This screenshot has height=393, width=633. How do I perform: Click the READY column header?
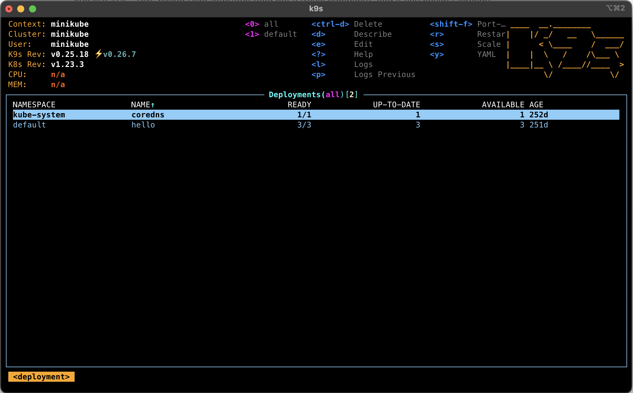(299, 105)
